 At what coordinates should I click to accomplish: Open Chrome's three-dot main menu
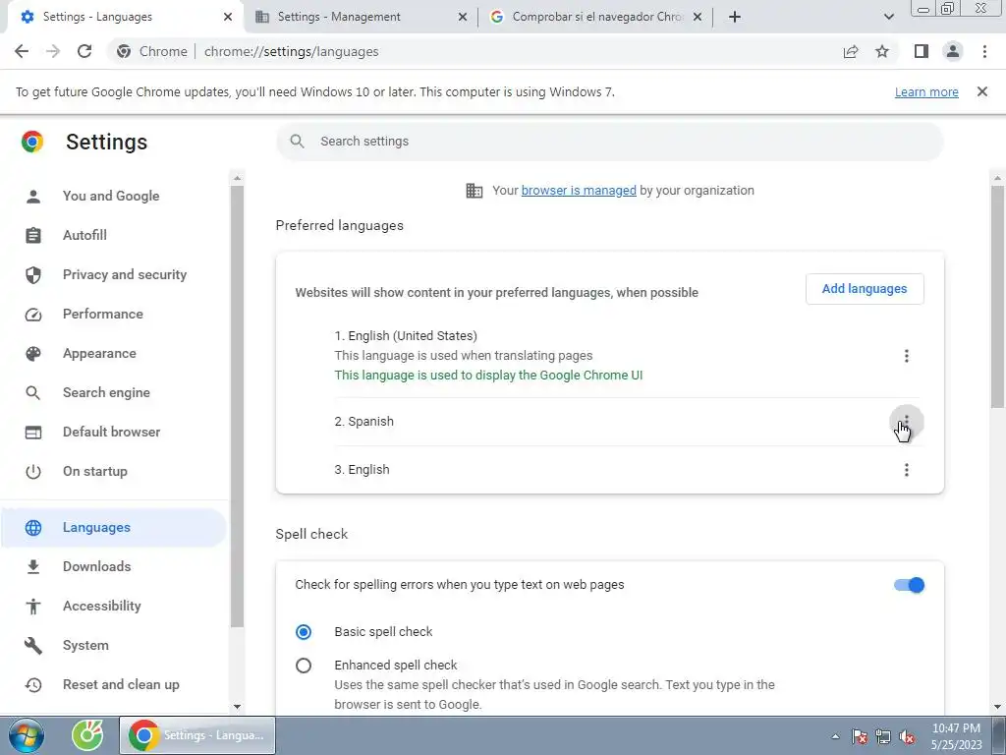(x=984, y=51)
